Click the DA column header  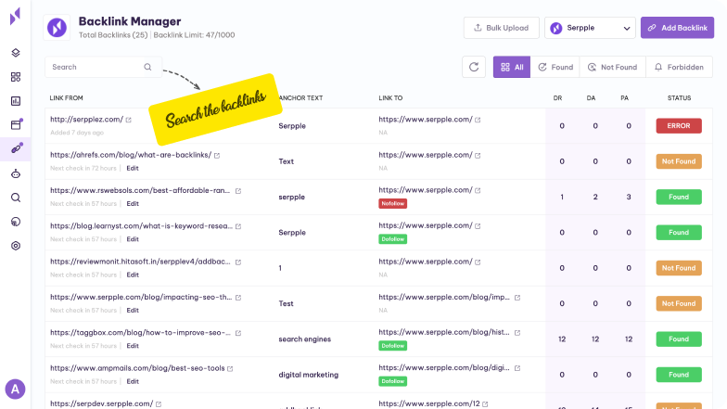pos(592,98)
